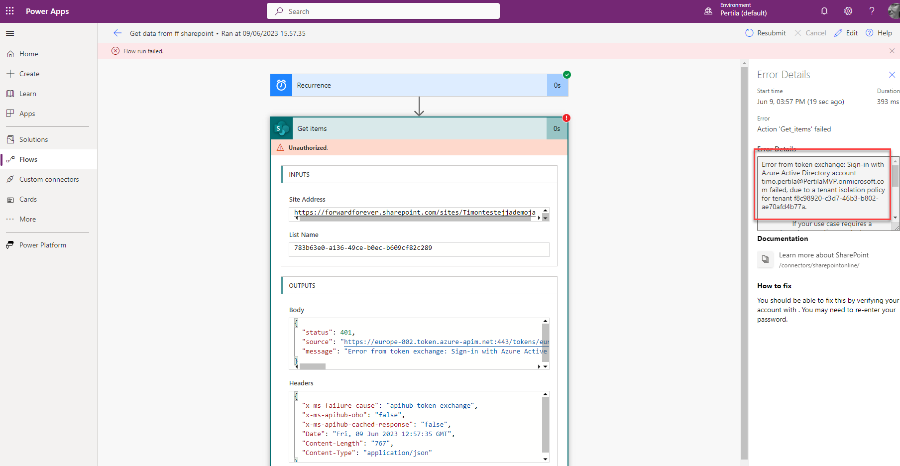
Task: Click the environment icon in header
Action: [708, 11]
